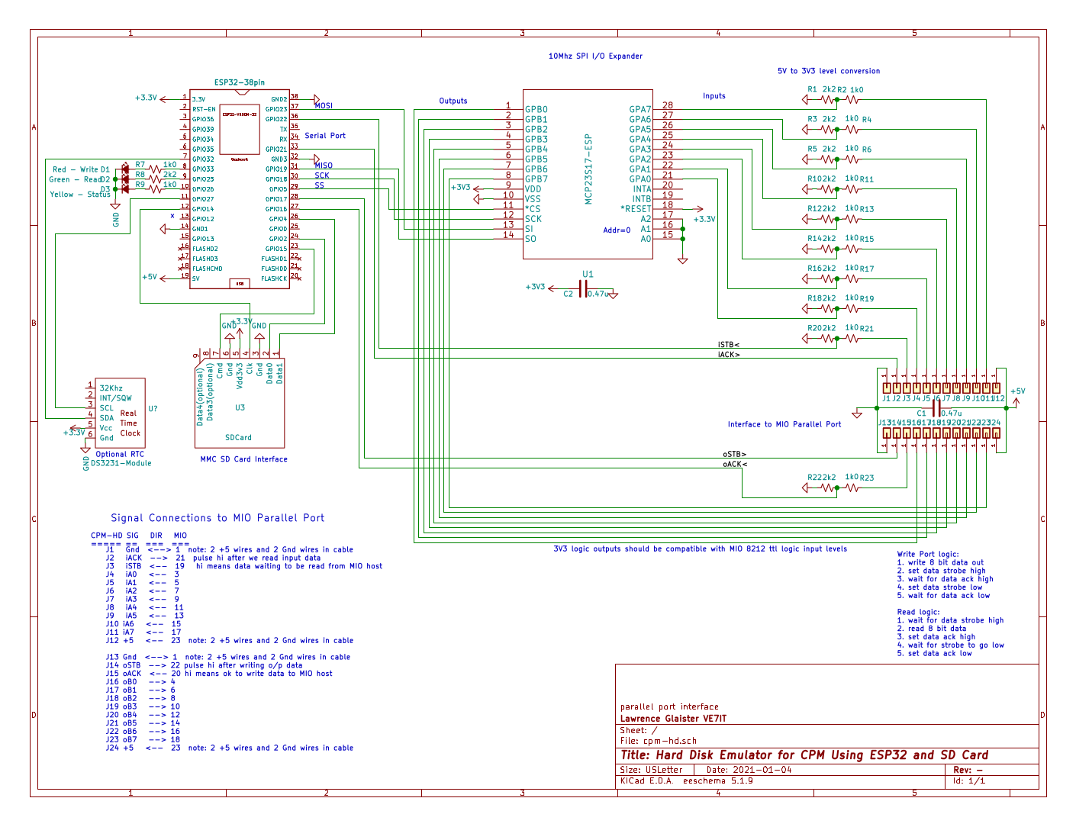Select the iSTB< net label
This screenshot has height=827, width=1076.
click(x=729, y=345)
